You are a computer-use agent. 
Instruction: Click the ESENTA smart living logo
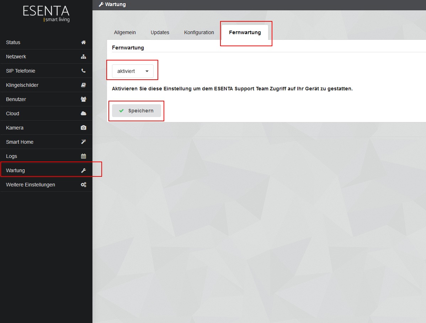[46, 14]
